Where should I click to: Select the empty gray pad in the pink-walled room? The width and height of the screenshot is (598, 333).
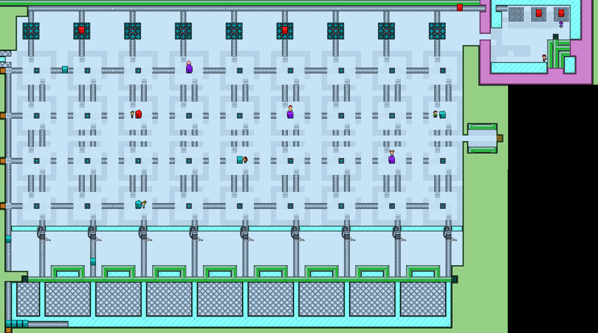pos(516,14)
